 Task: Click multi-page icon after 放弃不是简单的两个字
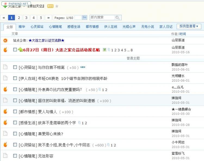(79, 123)
